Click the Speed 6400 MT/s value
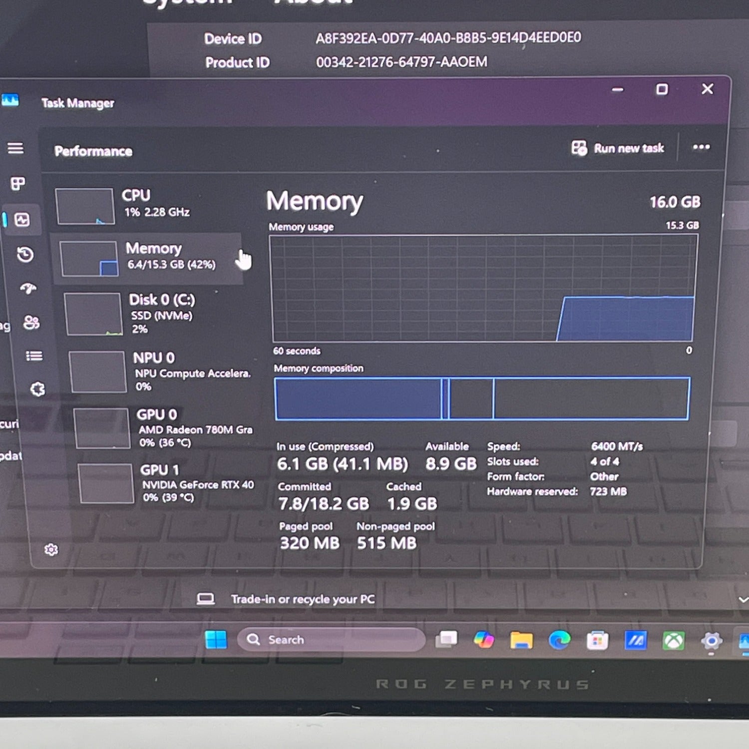Viewport: 749px width, 749px height. [x=617, y=446]
